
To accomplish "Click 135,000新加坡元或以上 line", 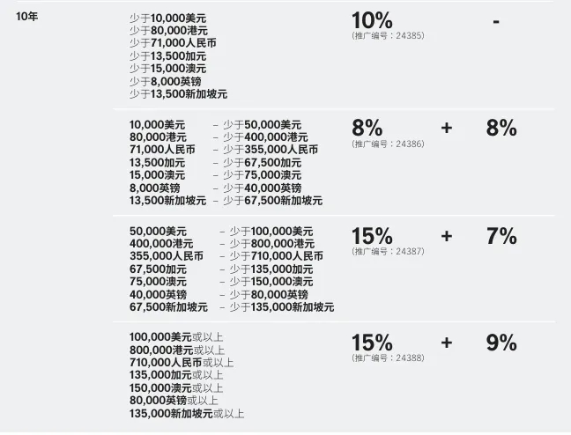I will (187, 414).
